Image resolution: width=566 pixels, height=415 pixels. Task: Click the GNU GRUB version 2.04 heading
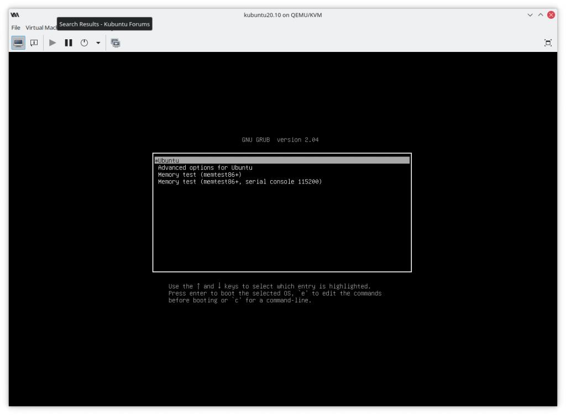point(280,140)
